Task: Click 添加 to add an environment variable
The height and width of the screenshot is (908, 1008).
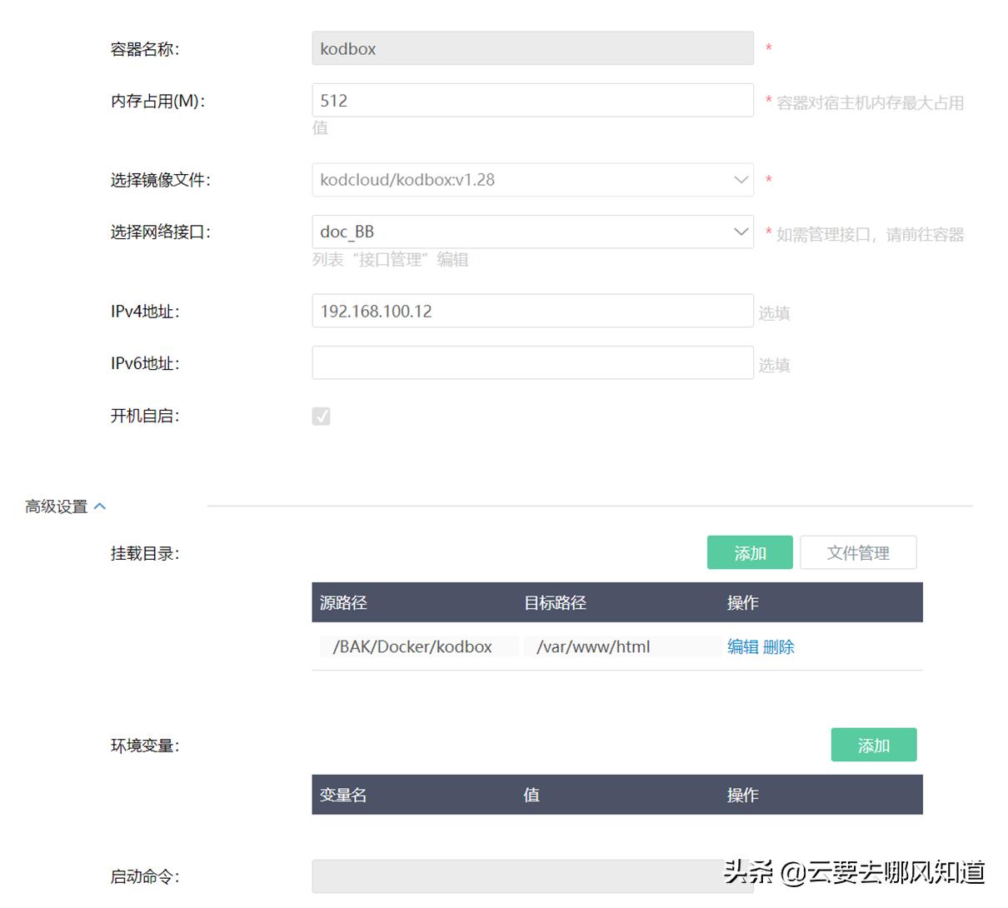Action: click(x=873, y=745)
